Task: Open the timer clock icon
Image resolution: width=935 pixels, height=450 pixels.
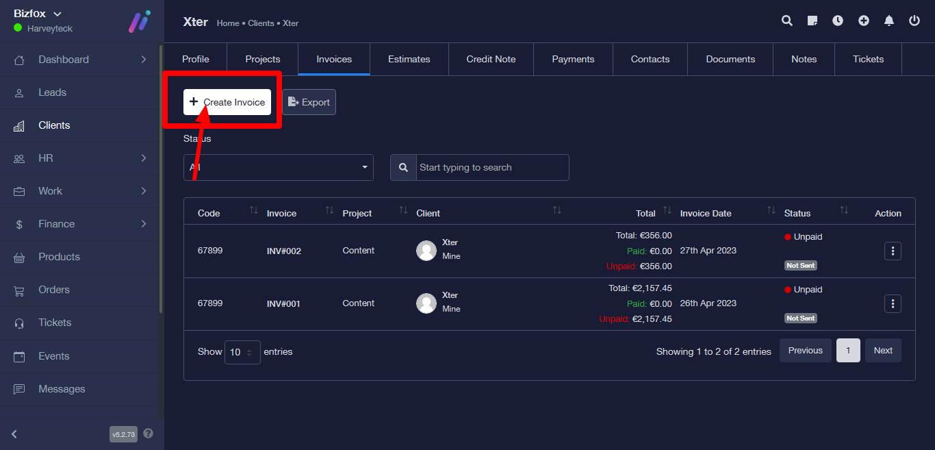Action: (838, 21)
